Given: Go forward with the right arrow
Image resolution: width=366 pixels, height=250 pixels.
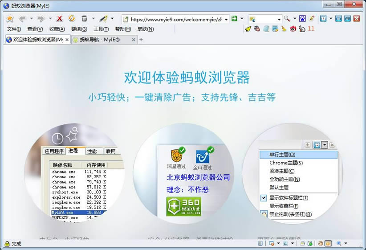Looking at the screenshot, I should click(x=41, y=18).
